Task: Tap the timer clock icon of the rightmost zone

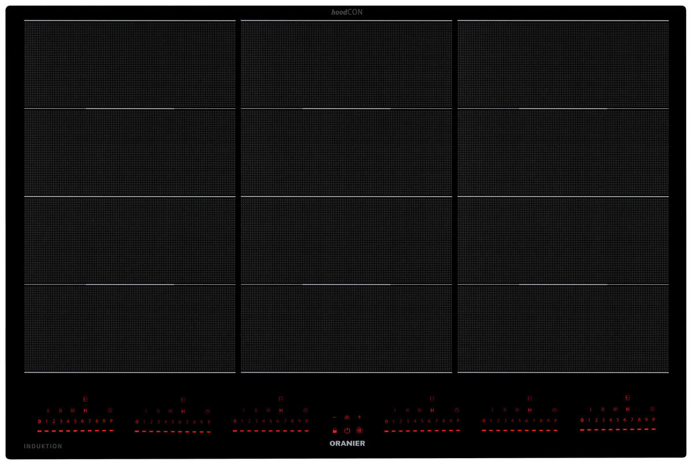Action: [x=652, y=408]
